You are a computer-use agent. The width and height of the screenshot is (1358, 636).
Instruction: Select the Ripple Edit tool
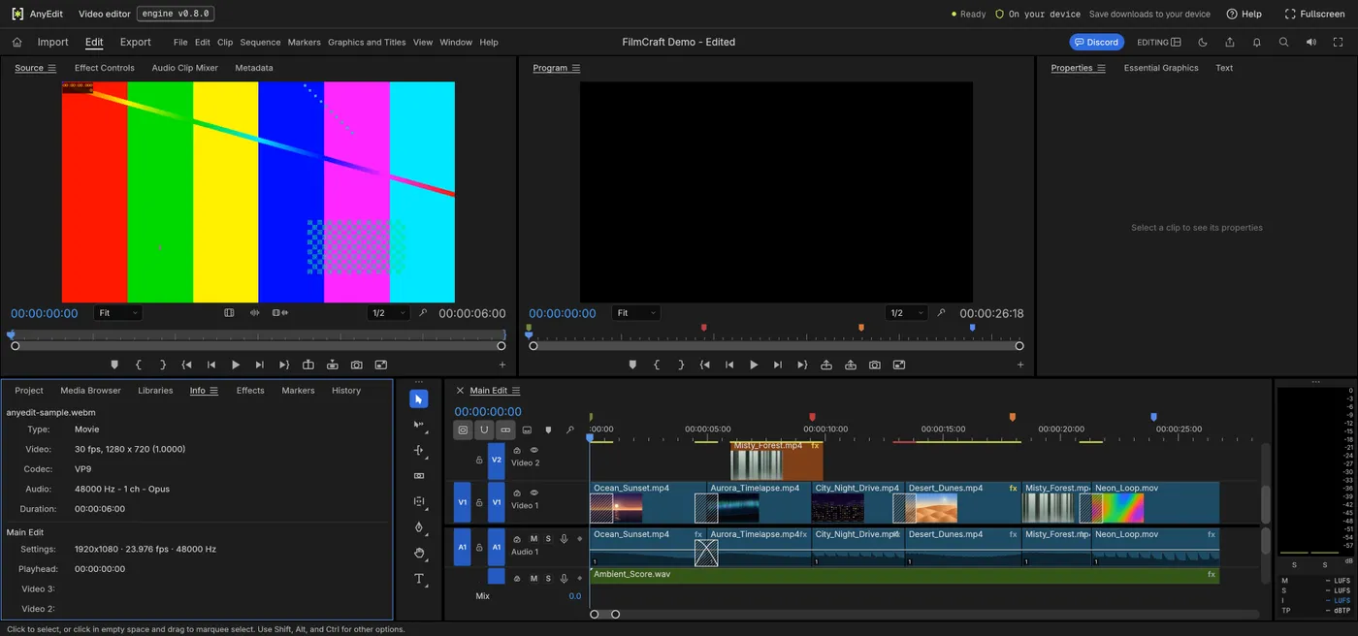click(x=419, y=451)
